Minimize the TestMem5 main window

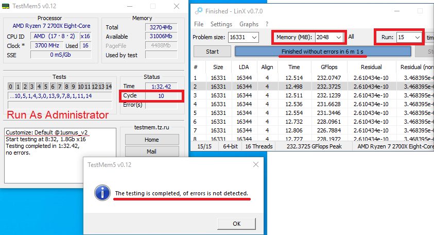point(130,6)
